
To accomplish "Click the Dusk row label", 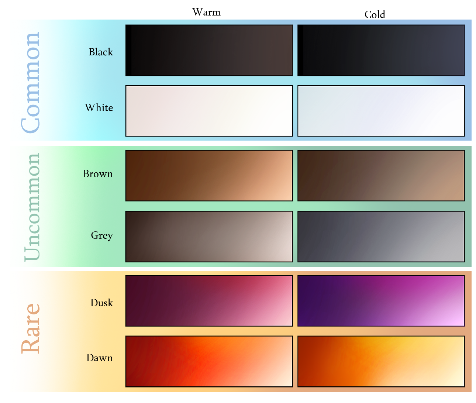I will (x=102, y=303).
